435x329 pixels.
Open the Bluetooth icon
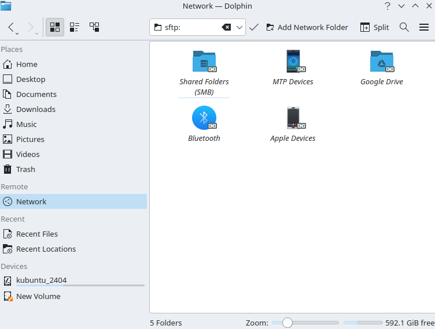pyautogui.click(x=204, y=118)
